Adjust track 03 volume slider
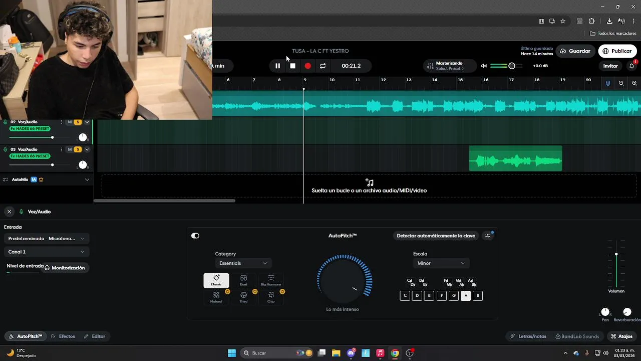The height and width of the screenshot is (361, 641). coord(52,165)
